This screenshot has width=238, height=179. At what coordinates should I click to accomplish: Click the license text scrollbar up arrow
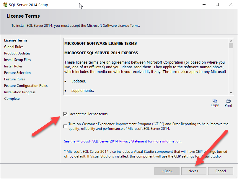[x=231, y=41]
